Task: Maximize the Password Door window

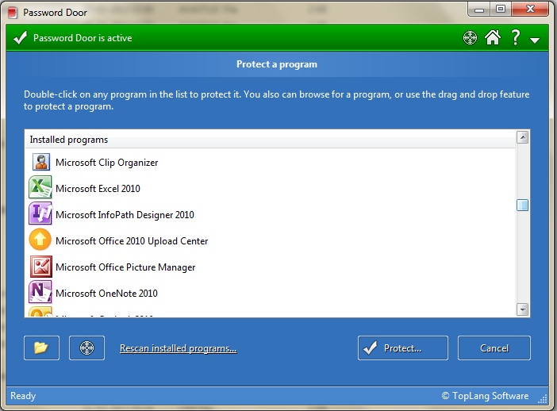Action: [501, 10]
